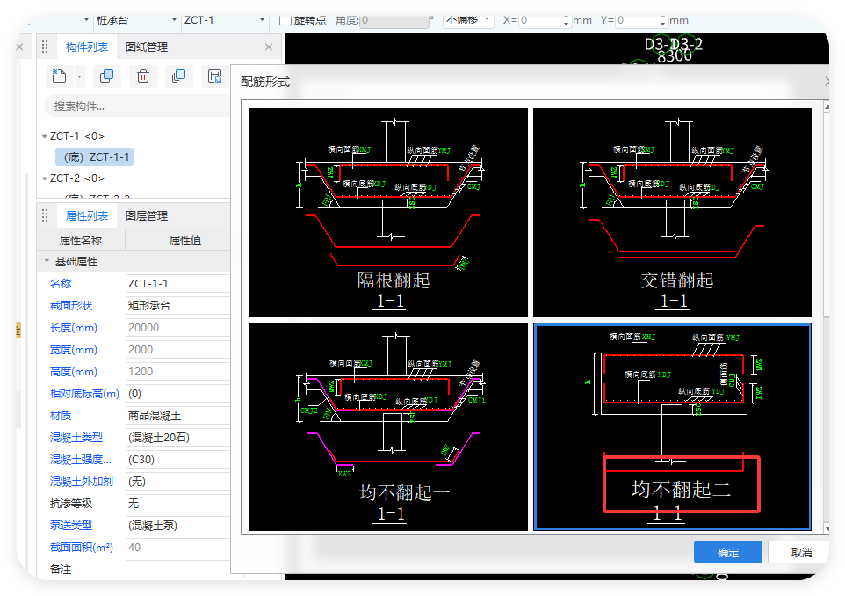
Task: Click the 确定 button
Action: pyautogui.click(x=727, y=552)
